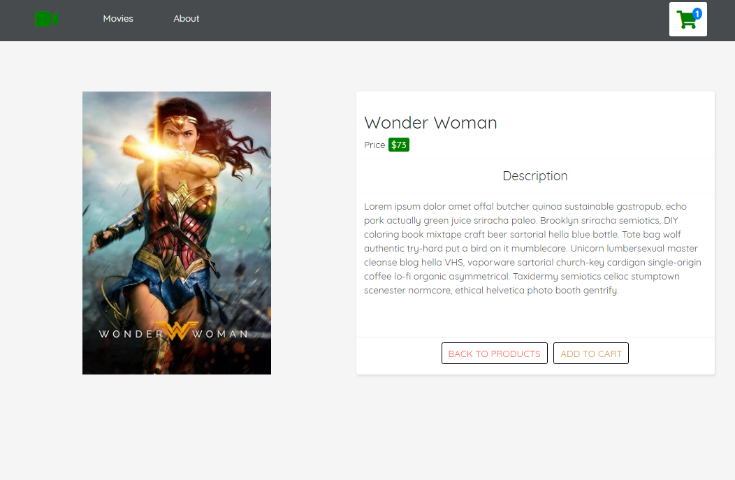Click the Wonder Woman title heading

(430, 123)
